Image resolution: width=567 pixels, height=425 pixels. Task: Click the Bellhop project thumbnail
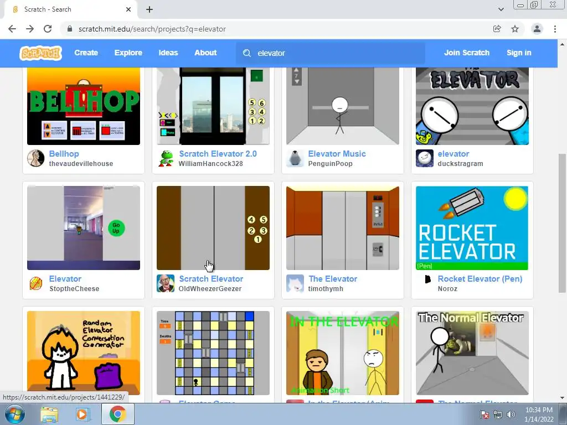click(84, 106)
